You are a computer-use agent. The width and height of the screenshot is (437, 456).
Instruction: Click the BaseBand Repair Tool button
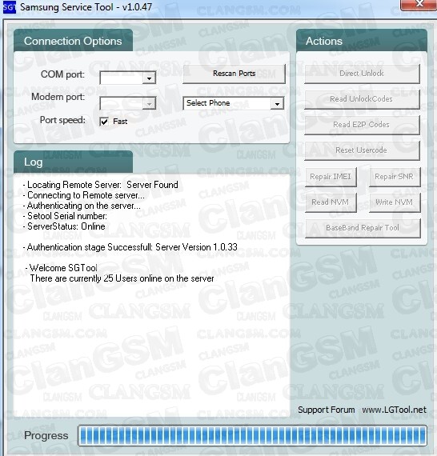[363, 228]
